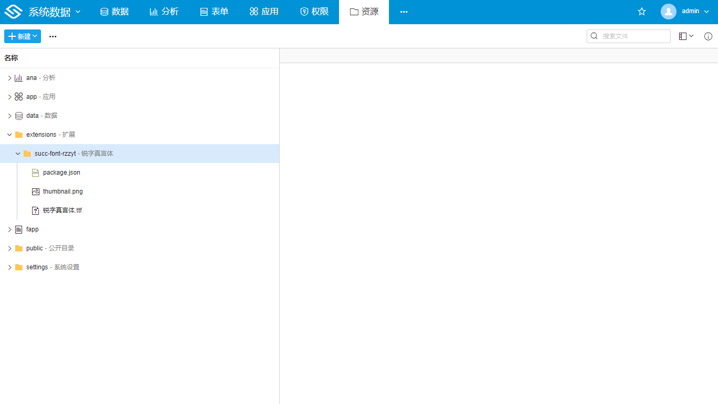Click the admin user avatar
The height and width of the screenshot is (404, 718).
(668, 12)
